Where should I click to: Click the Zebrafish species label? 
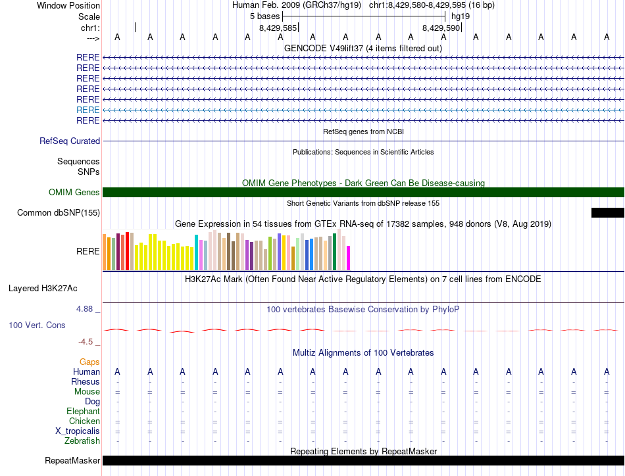(82, 441)
